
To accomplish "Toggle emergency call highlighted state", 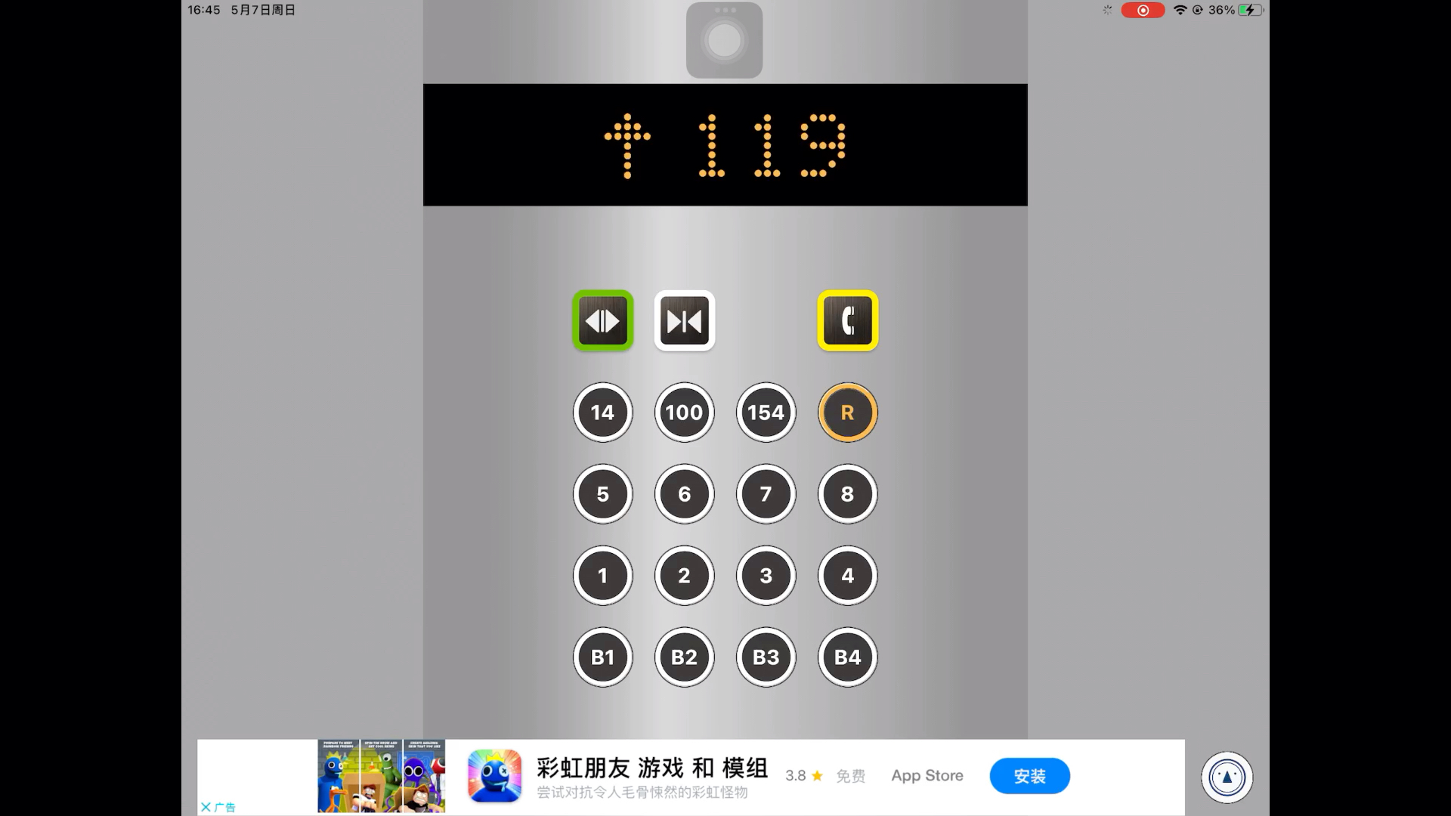I will point(846,320).
